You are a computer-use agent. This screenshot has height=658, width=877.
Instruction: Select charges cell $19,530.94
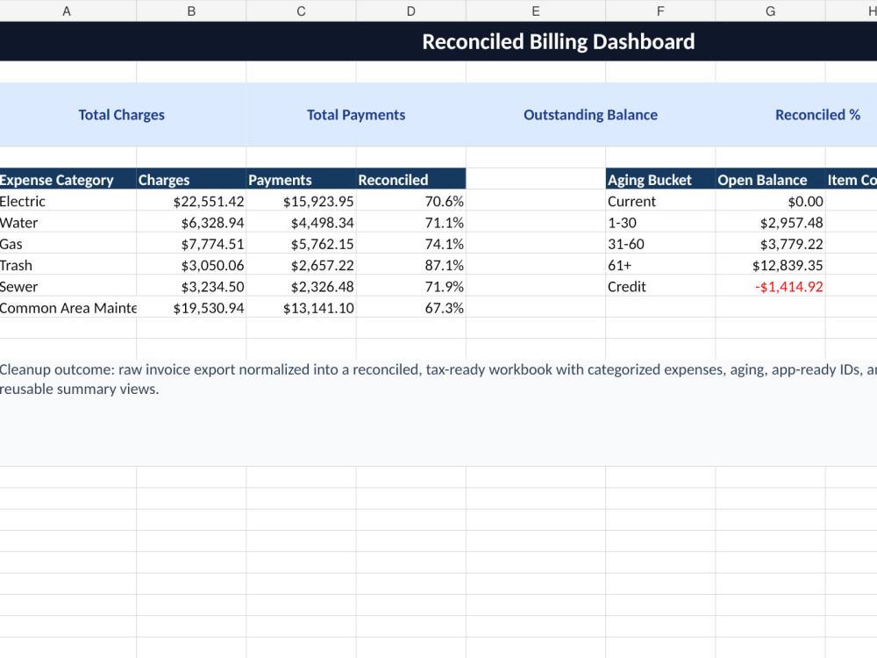(x=191, y=306)
